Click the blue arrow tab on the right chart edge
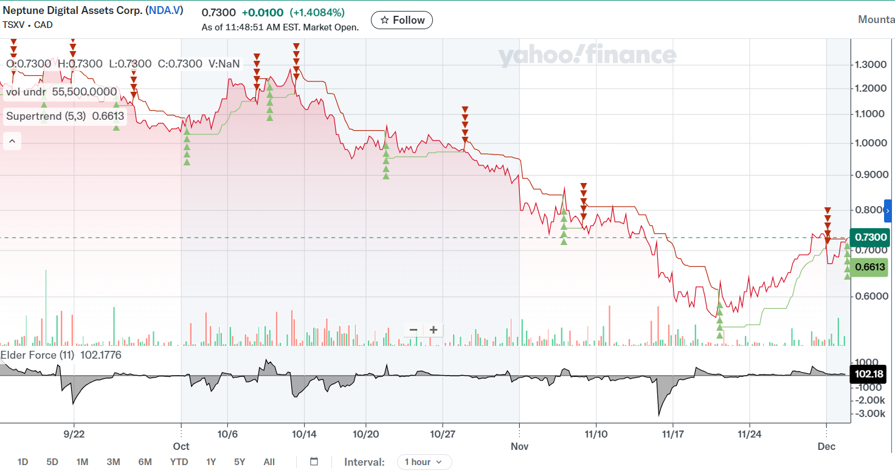 click(x=889, y=210)
